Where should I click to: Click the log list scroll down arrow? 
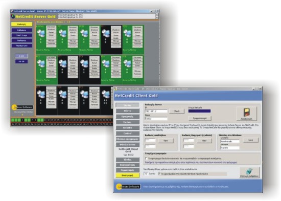pos(157,17)
